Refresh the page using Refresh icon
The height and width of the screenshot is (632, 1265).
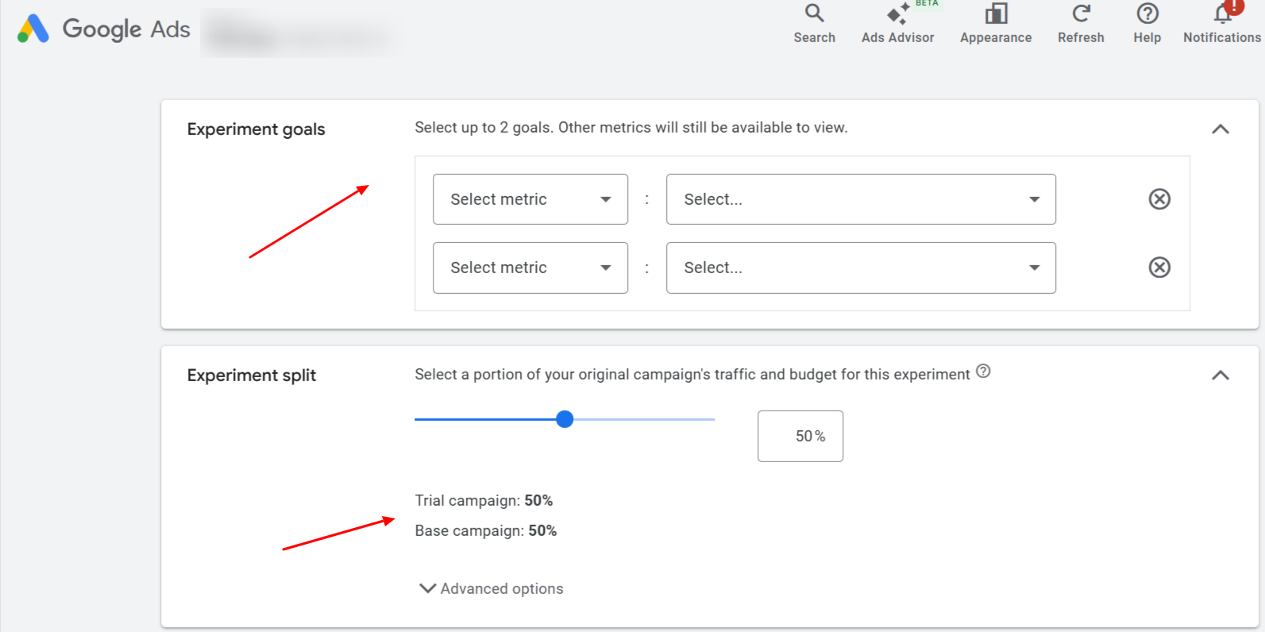(1080, 23)
